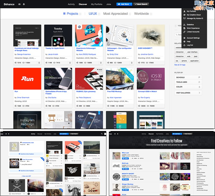Click the search magnifier icon in Activity screenshot
Image resolution: width=215 pixels, height=196 pixels.
pos(102,134)
